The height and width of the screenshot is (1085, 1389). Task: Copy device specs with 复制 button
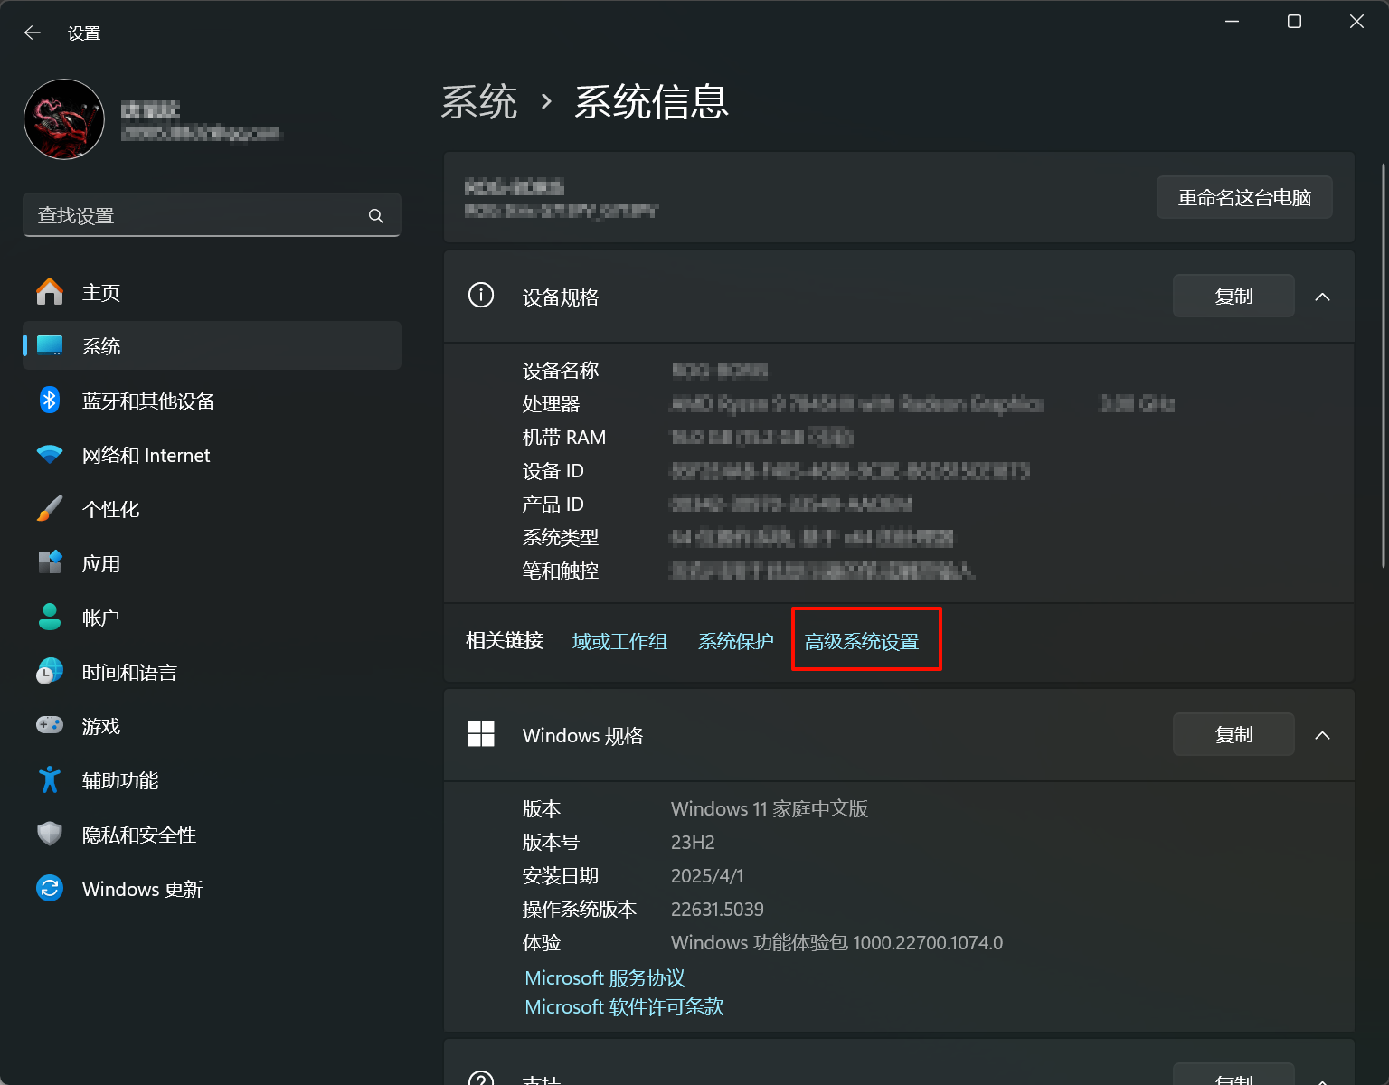point(1233,296)
